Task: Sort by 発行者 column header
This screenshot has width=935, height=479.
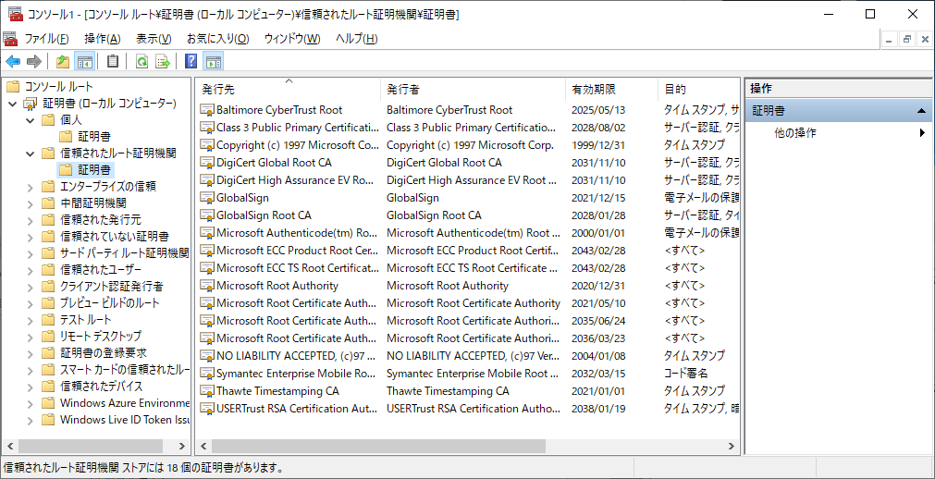Action: click(473, 90)
